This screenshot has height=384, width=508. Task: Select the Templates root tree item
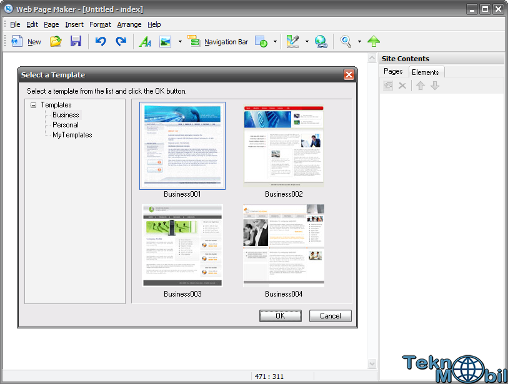point(56,105)
